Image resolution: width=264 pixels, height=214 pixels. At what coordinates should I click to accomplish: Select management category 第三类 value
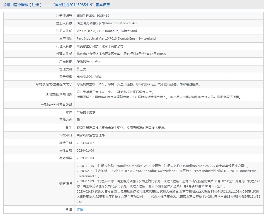(81, 69)
